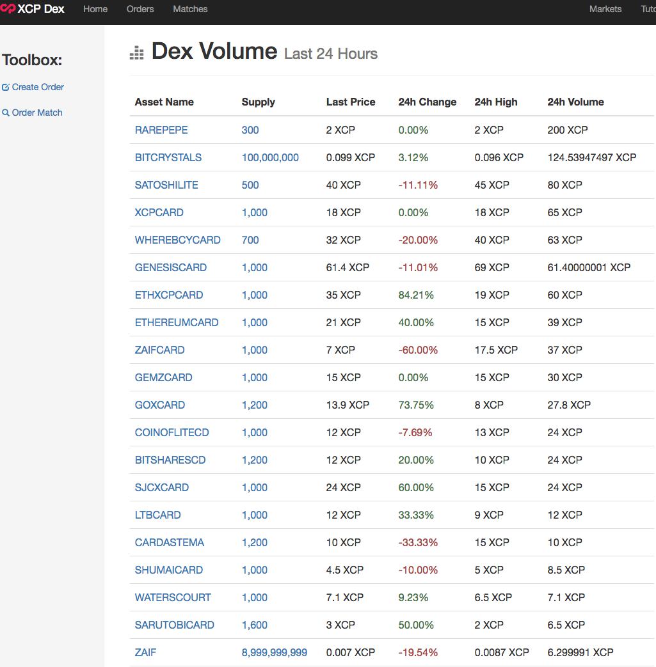Open the ZAIFCARD asset link
The image size is (656, 667).
[x=159, y=350]
